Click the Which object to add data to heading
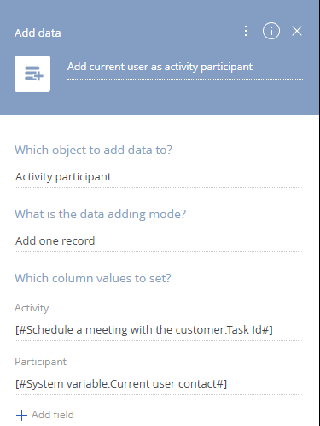The image size is (320, 426). 93,150
